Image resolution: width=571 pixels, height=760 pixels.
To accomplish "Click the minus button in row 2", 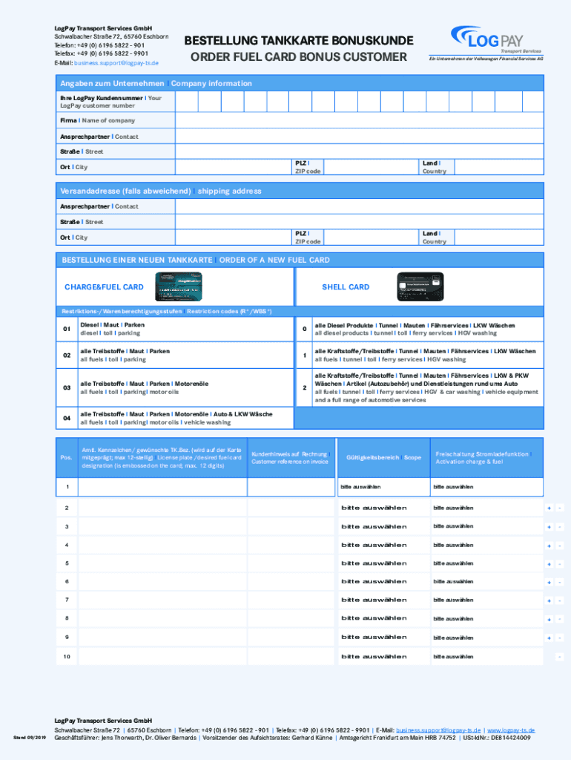I will tap(559, 508).
